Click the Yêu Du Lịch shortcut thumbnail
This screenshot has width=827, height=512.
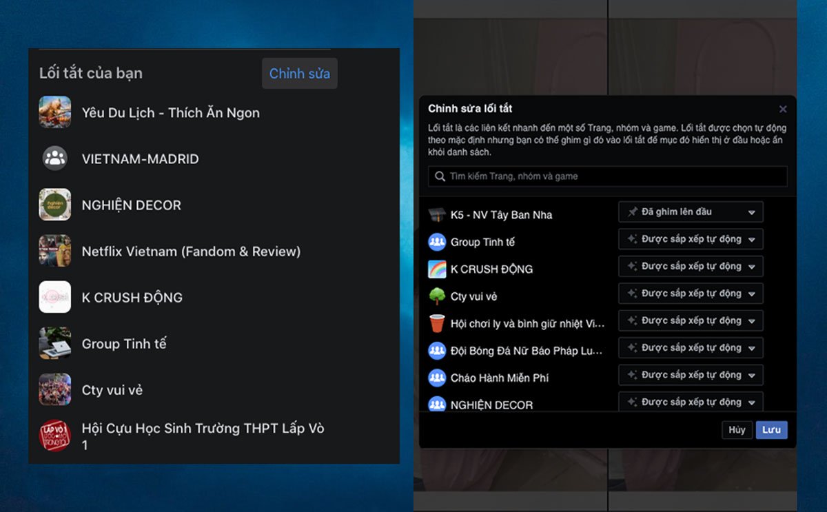(x=54, y=112)
